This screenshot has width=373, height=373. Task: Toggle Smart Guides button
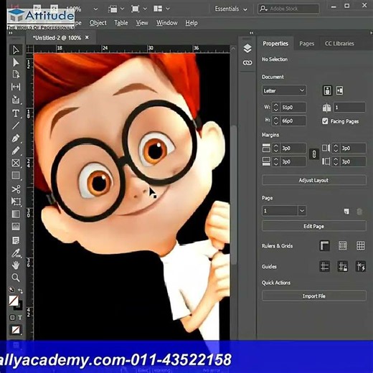360,266
